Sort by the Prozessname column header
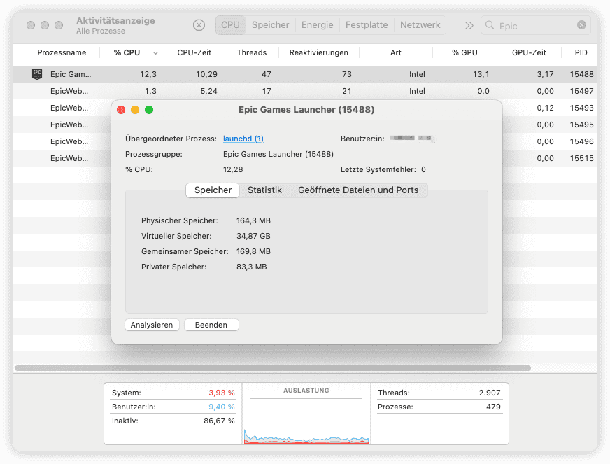This screenshot has height=464, width=610. [62, 52]
